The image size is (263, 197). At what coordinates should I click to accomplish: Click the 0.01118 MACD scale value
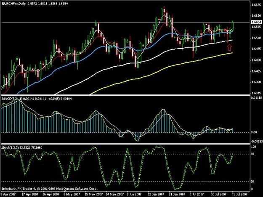coord(257,98)
